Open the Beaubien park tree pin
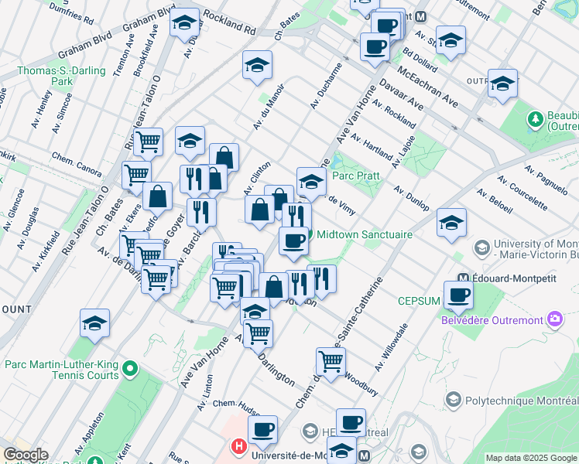579x464 pixels. pyautogui.click(x=536, y=120)
